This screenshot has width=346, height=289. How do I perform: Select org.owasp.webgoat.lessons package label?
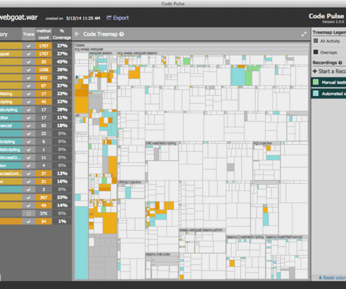pyautogui.click(x=137, y=53)
